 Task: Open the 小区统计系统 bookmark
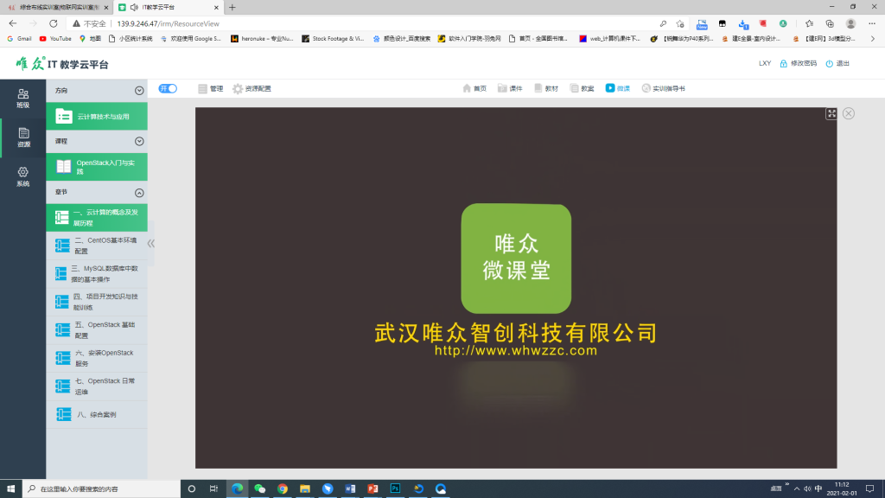point(131,39)
